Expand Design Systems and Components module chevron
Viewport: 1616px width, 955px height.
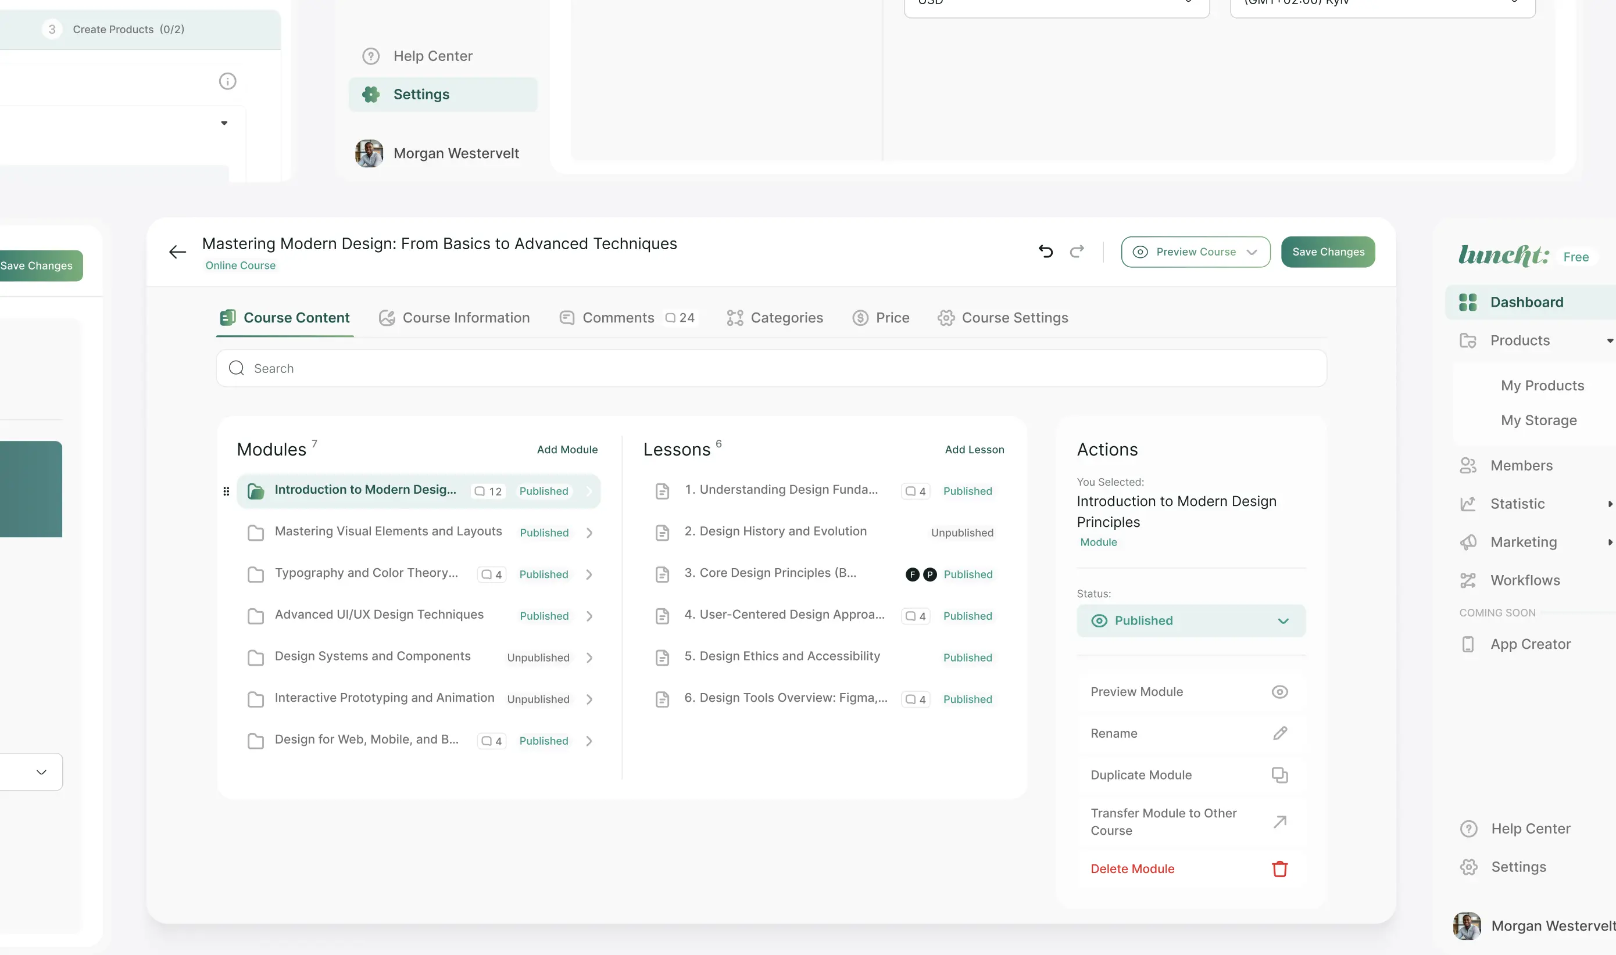pos(589,658)
